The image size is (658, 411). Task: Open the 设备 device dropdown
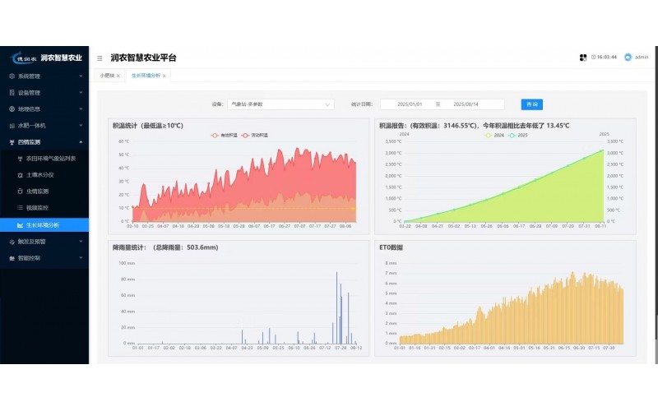[x=280, y=104]
